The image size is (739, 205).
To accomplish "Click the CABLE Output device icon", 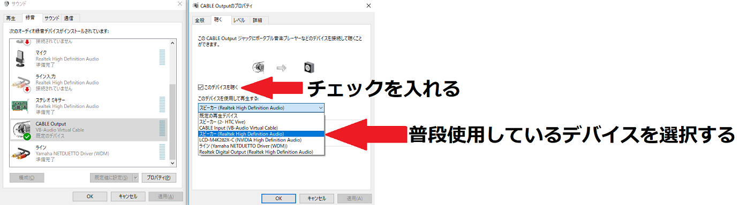I will point(21,130).
